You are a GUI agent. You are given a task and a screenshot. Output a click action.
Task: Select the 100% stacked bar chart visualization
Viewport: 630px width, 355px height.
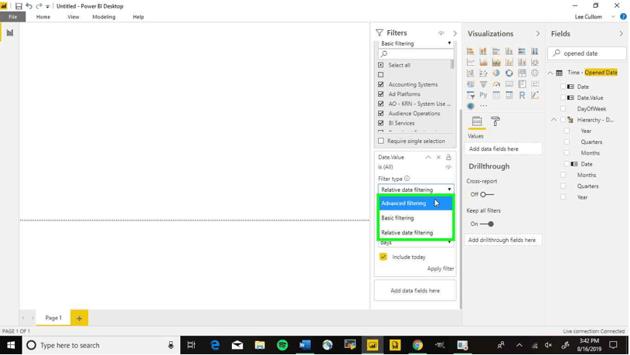coord(522,51)
